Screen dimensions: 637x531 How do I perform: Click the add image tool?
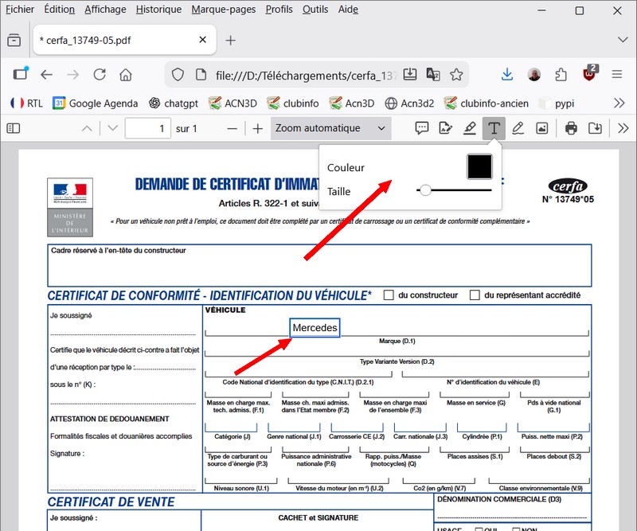[x=542, y=128]
